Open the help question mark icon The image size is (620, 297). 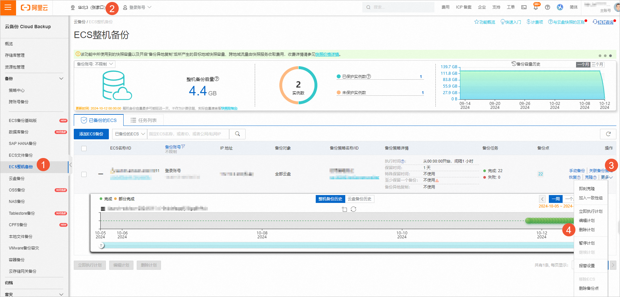pos(548,7)
